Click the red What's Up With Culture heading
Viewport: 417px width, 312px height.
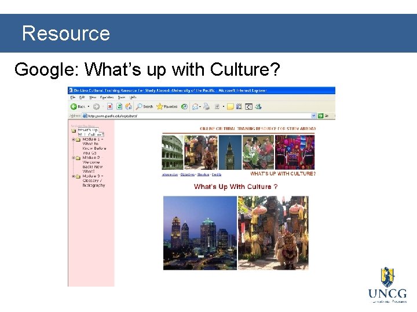[x=236, y=187]
